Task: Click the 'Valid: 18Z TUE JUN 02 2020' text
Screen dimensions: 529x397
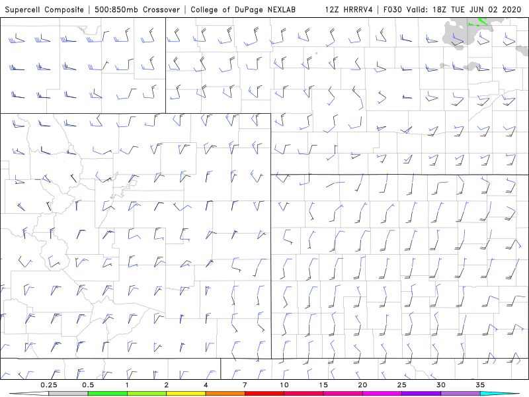Action: 464,9
